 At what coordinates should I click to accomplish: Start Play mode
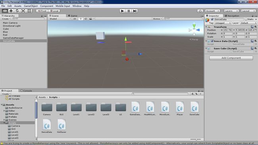point(122,11)
